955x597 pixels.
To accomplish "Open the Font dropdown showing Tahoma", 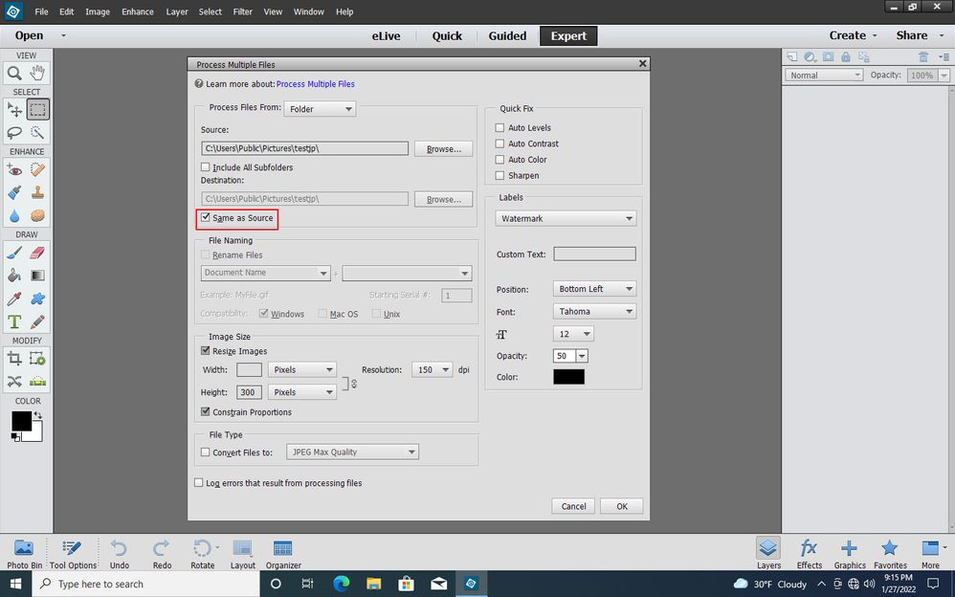I will tap(594, 312).
